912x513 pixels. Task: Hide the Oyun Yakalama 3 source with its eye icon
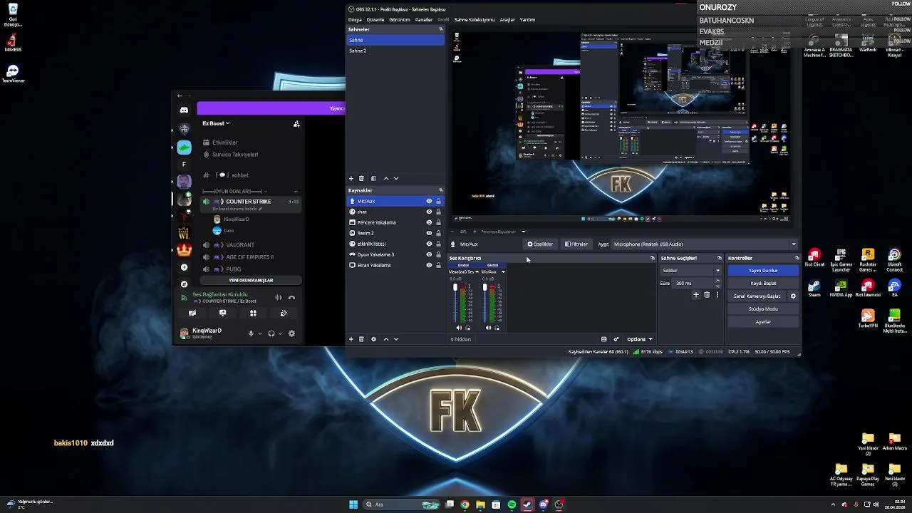click(429, 254)
